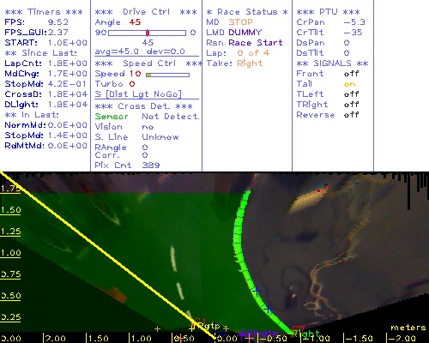This screenshot has height=343, width=429.
Task: Click the MdChg timer value 1.7E+00
Action: click(68, 74)
